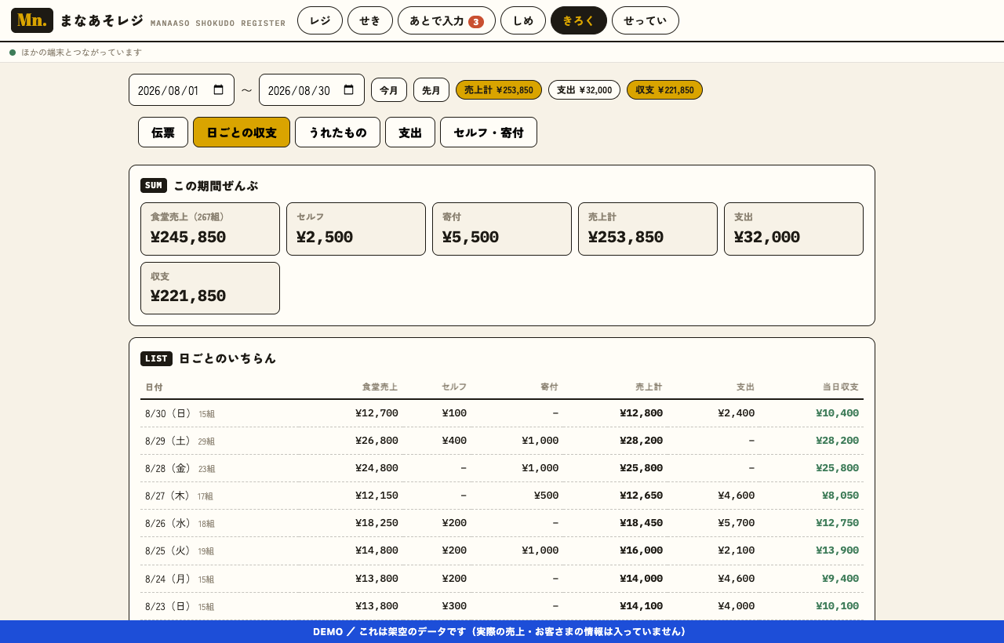Show the 支出 sub-tab
Screen dimensions: 1004x643
click(410, 133)
